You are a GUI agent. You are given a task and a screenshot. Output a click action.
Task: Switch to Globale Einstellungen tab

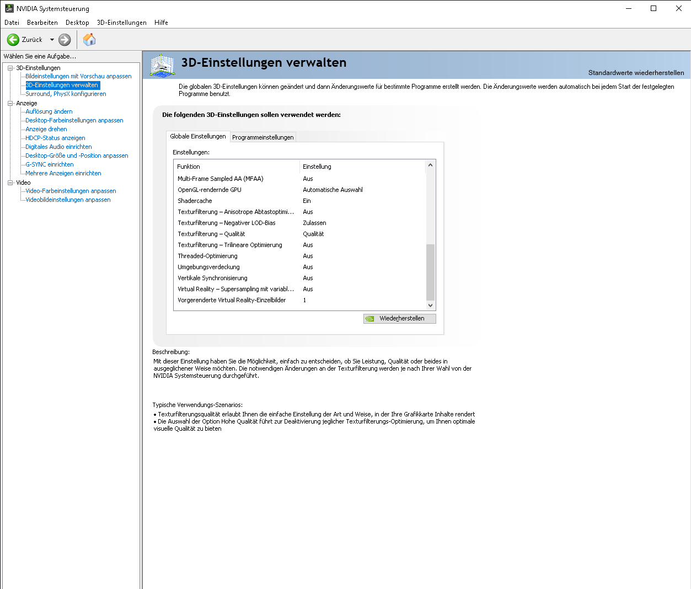pyautogui.click(x=198, y=136)
